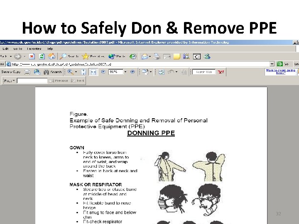Click the 91% zoom value field
This screenshot has height=224, width=299.
[116, 72]
